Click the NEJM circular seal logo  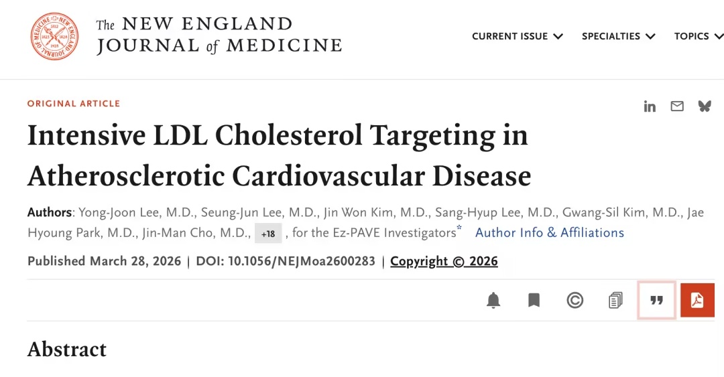(x=54, y=36)
